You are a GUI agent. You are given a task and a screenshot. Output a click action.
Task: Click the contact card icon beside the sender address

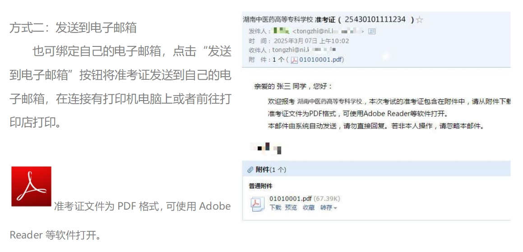pos(372,32)
